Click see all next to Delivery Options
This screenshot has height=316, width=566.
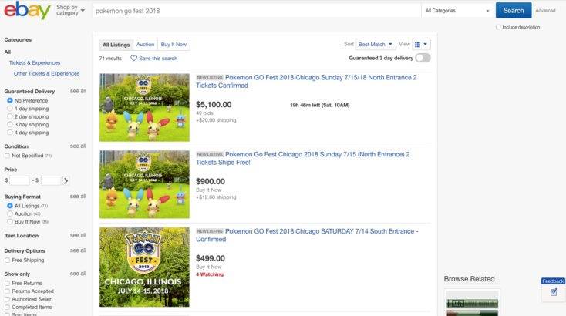78,250
